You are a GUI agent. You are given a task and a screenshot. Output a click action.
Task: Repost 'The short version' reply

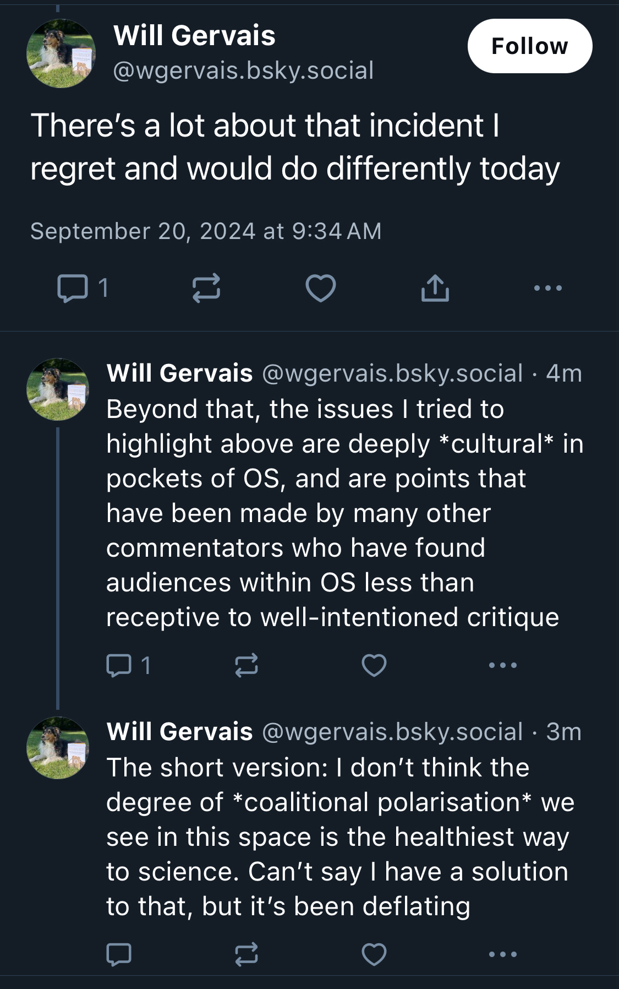point(246,954)
